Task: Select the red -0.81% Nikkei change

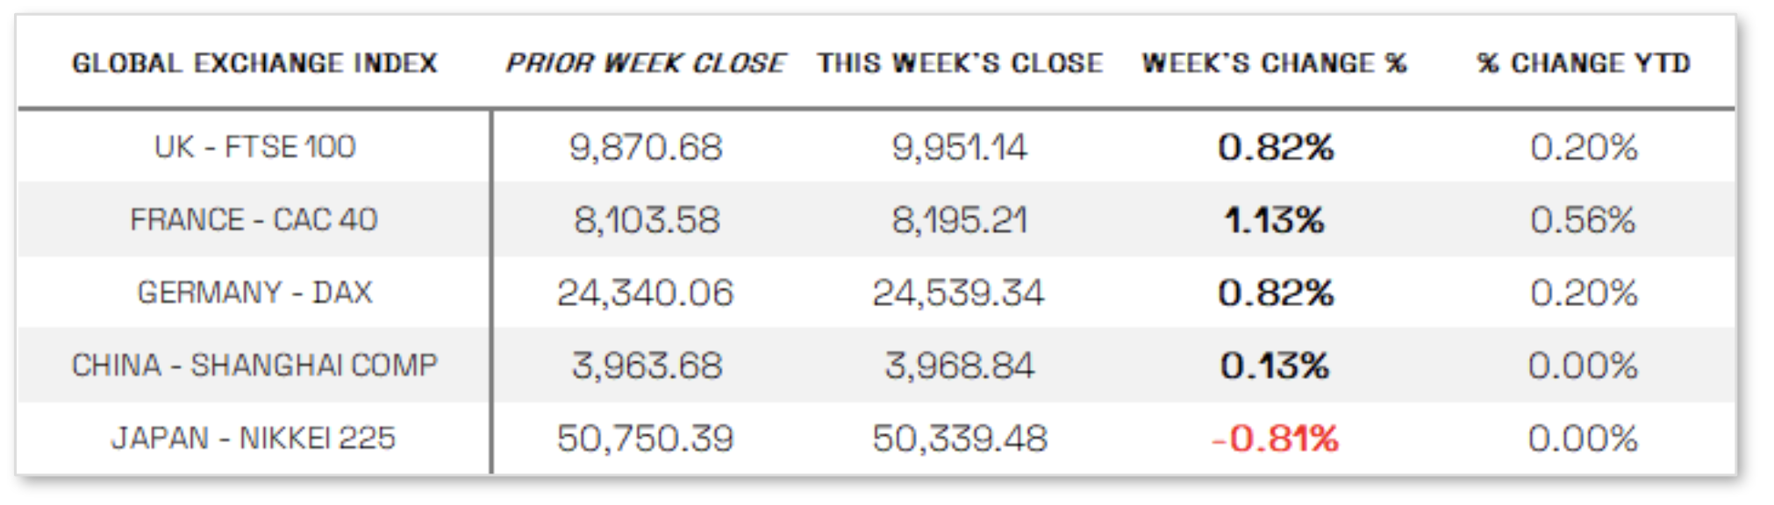Action: click(1275, 438)
